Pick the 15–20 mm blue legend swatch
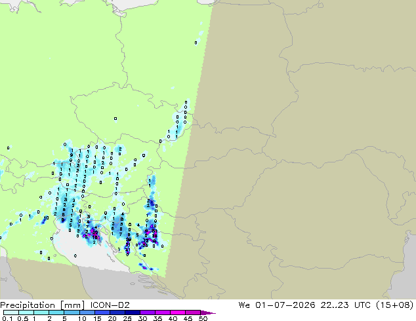Screen dimensions: 416x321 (x=102, y=312)
